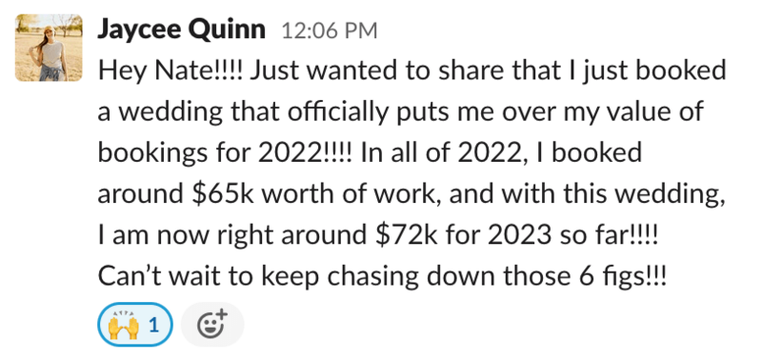Click the reaction count number 1
This screenshot has height=361, width=762.
(x=154, y=325)
